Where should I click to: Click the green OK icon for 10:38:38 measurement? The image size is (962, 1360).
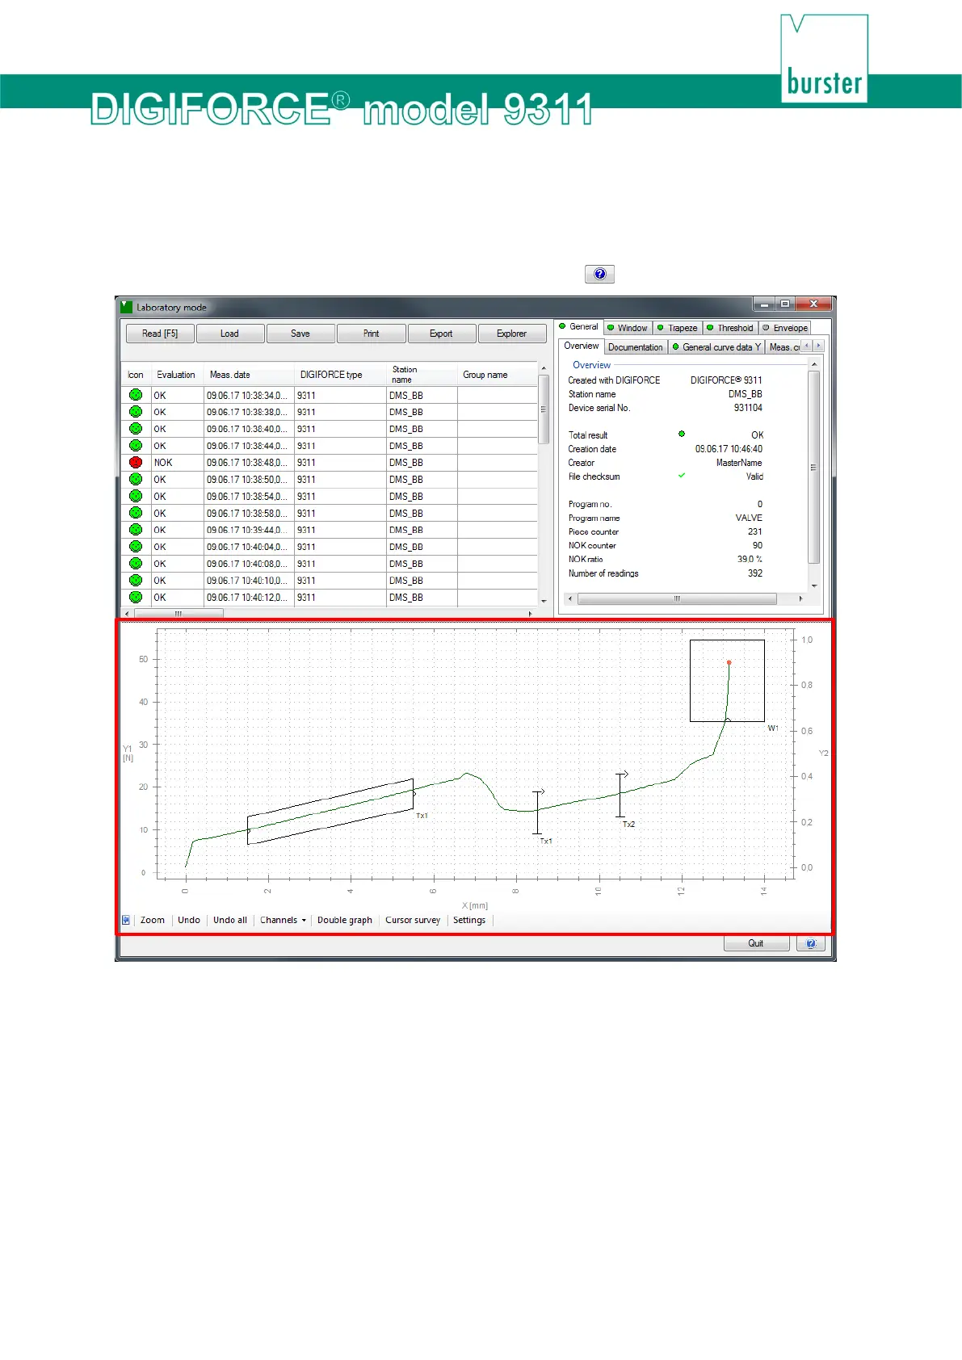point(136,412)
